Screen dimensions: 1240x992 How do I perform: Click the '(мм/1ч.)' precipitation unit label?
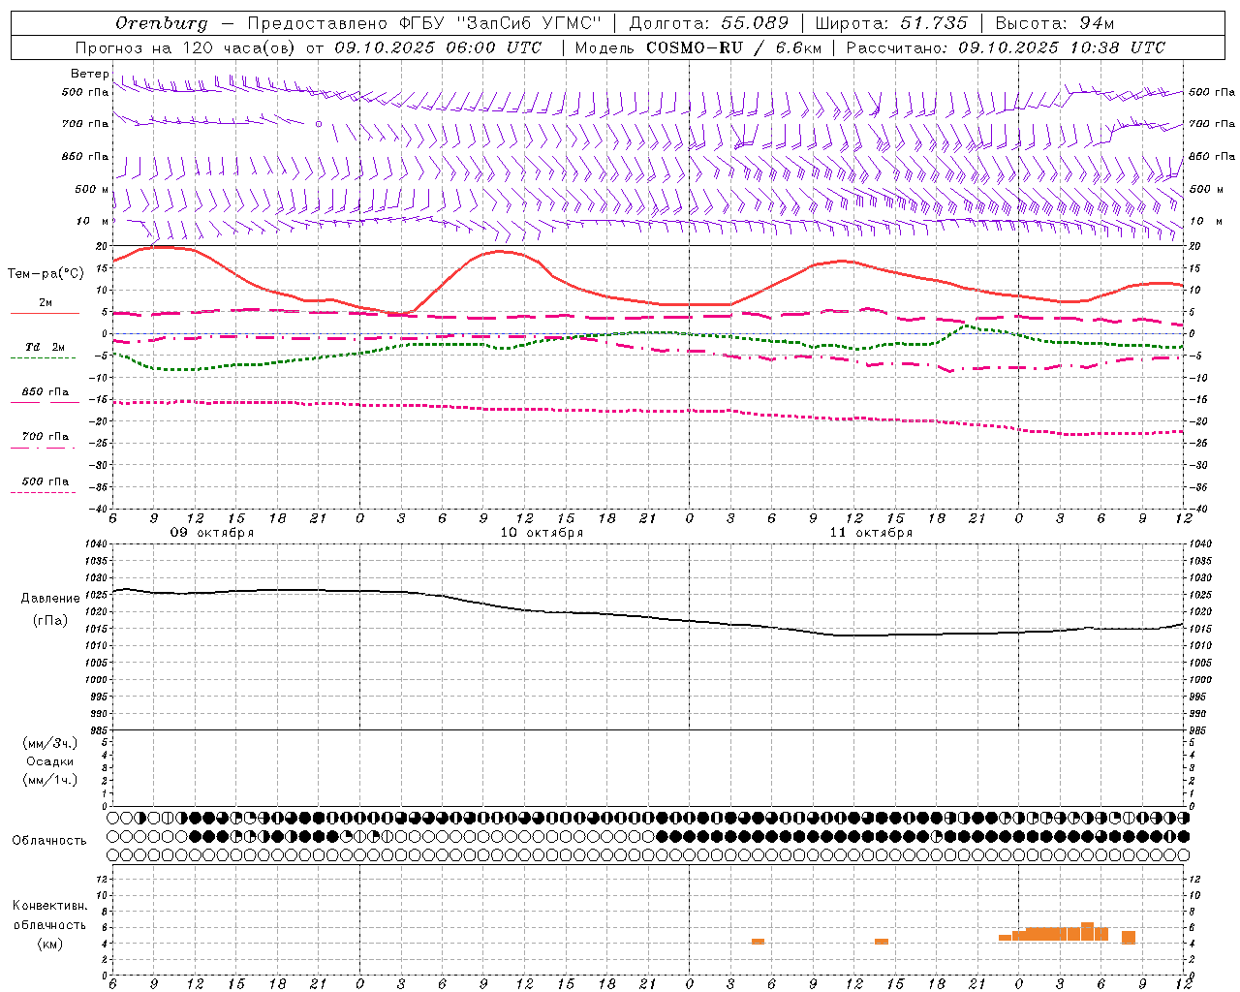(50, 780)
